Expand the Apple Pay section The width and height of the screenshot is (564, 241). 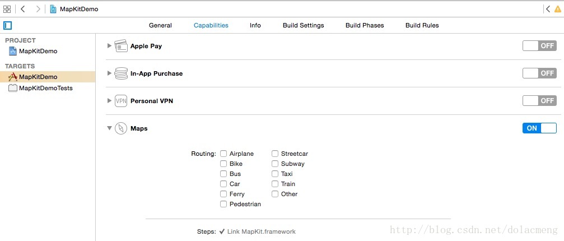109,46
